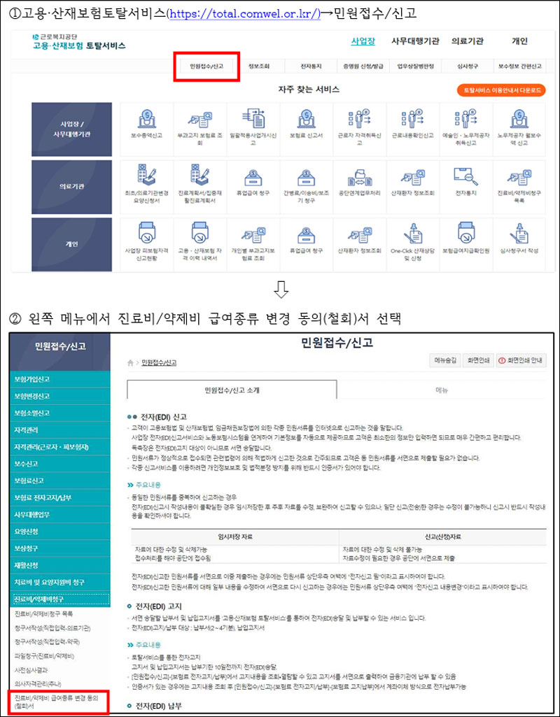Select 의사자격관리(주나) submenu item
Image resolution: width=560 pixels, height=717 pixels.
(x=38, y=684)
